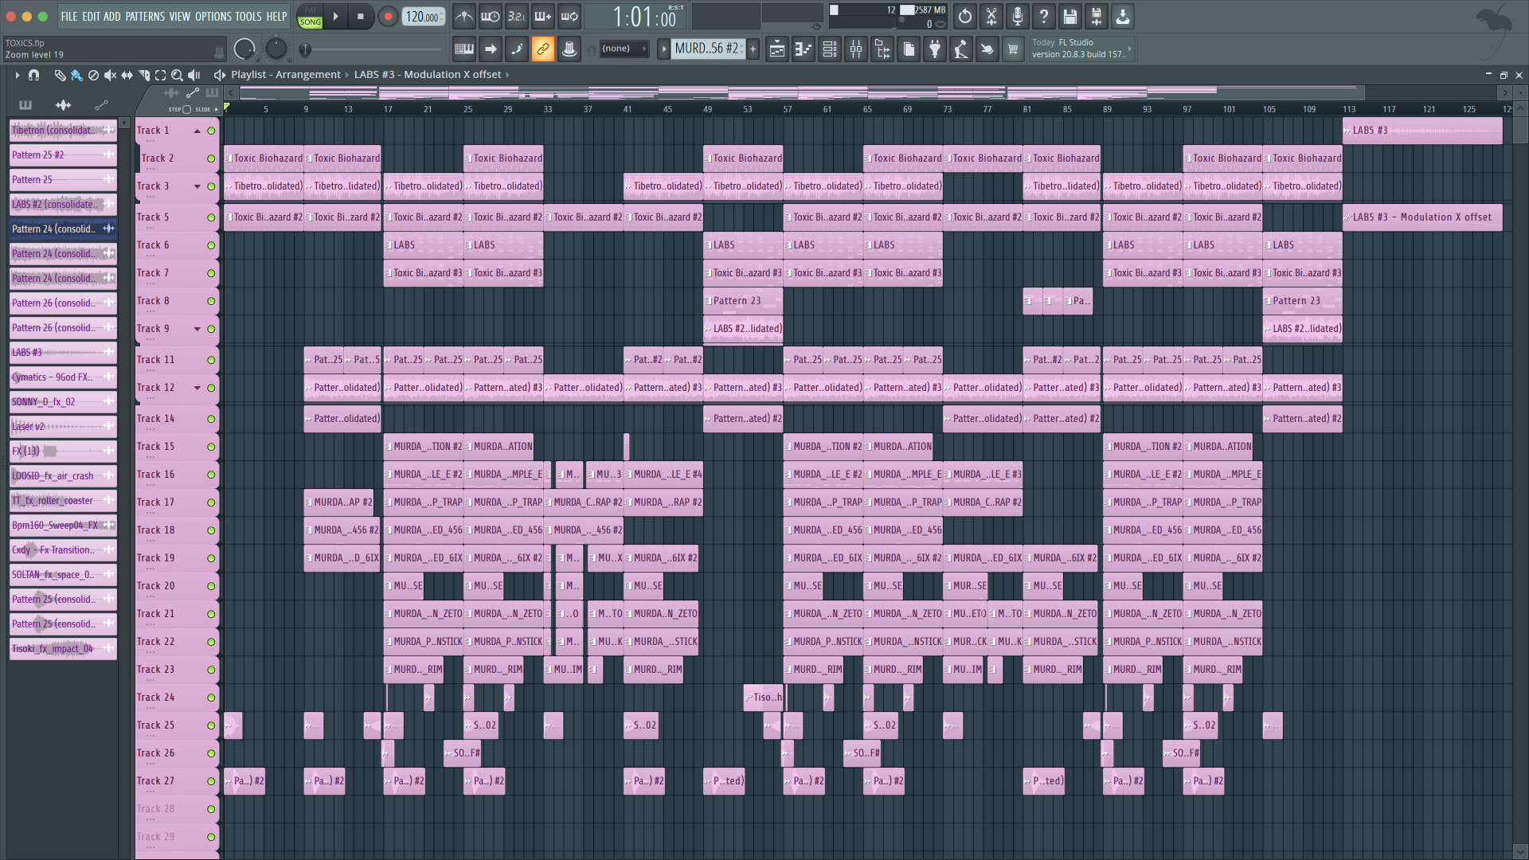Adjust the master pitch knob
The height and width of the screenshot is (860, 1529).
pyautogui.click(x=276, y=49)
